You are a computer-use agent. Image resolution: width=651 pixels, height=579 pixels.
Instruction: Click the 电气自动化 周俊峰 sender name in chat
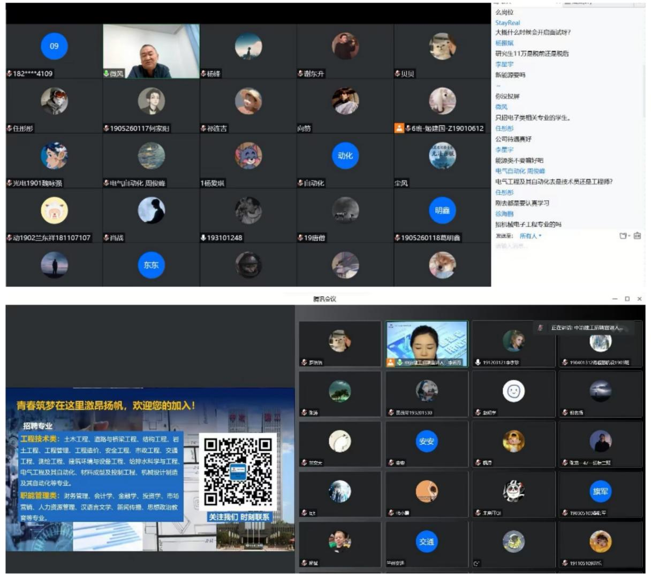coord(520,171)
